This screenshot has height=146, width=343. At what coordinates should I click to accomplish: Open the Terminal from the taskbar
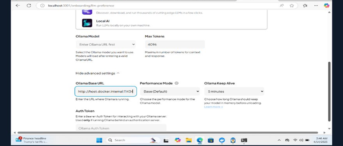pos(244,140)
